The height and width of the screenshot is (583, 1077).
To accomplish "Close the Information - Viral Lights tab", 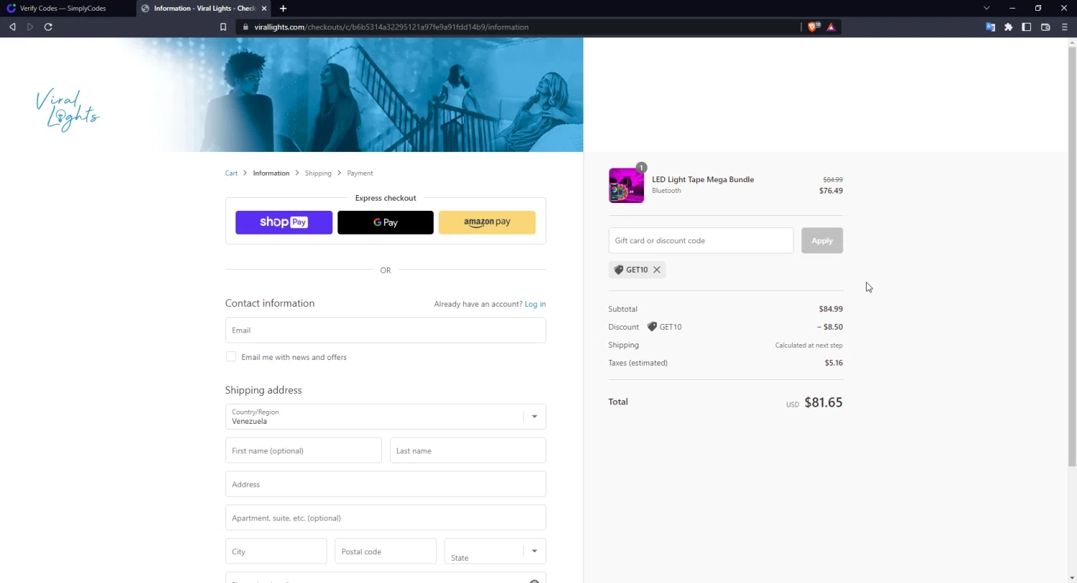I will click(264, 9).
